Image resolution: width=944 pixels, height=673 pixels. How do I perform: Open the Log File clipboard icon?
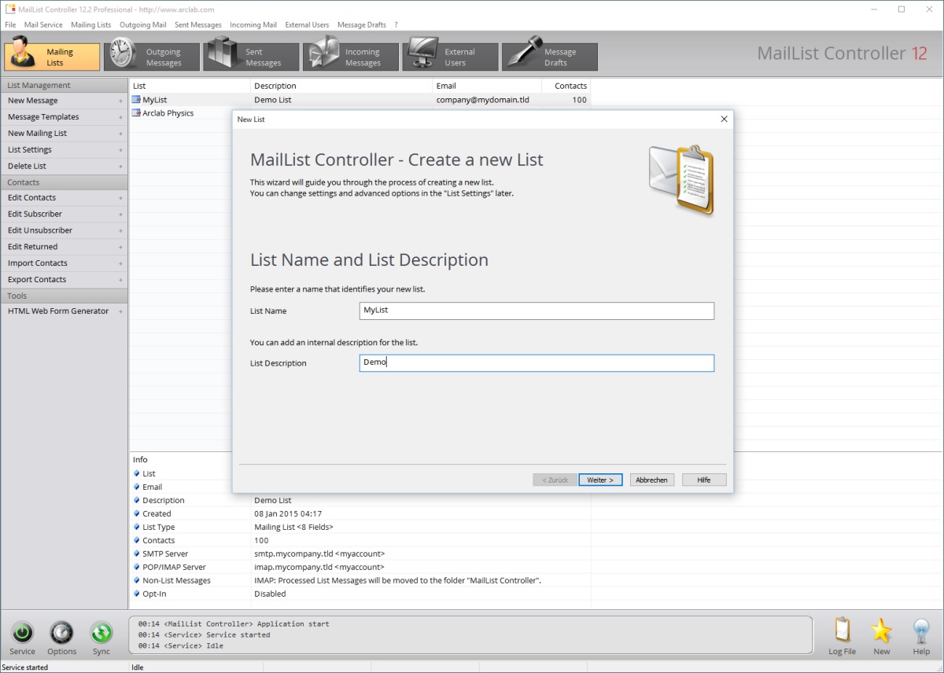click(842, 632)
